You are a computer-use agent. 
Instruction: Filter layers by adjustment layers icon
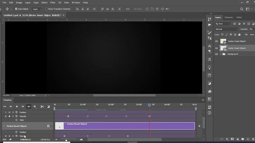coord(239,24)
